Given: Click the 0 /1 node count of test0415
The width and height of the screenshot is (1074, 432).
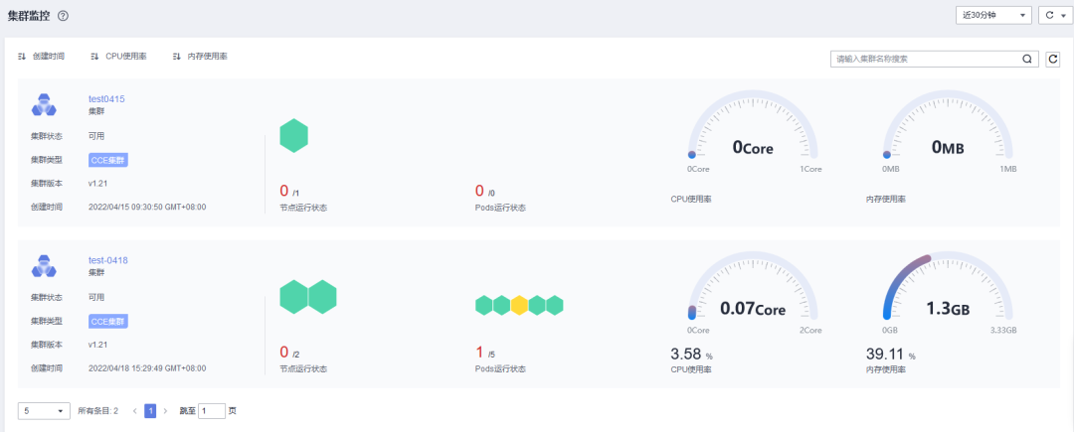Looking at the screenshot, I should pos(289,191).
